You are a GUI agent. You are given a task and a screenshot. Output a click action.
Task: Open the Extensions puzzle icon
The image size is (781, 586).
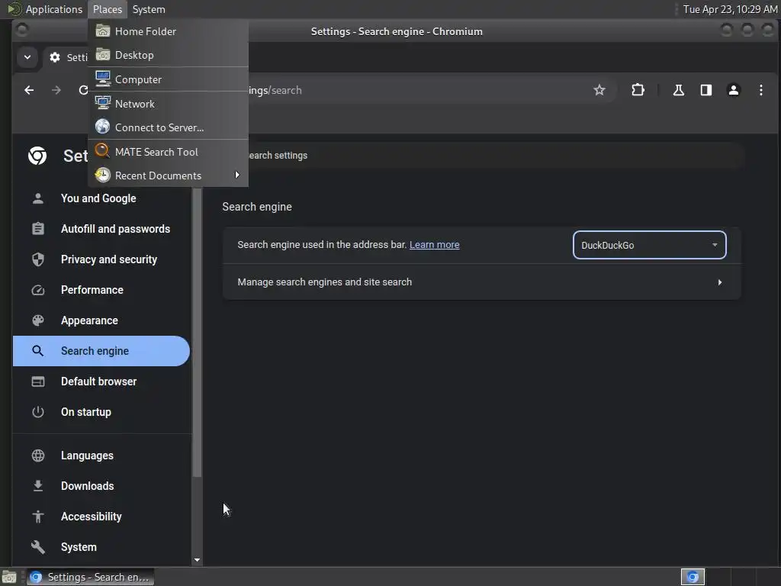coord(638,90)
